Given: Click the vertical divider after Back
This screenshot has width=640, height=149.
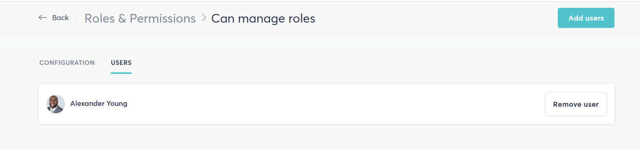Looking at the screenshot, I should point(77,18).
